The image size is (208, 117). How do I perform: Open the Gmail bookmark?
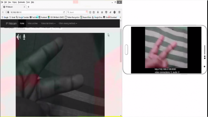click(x=12, y=17)
